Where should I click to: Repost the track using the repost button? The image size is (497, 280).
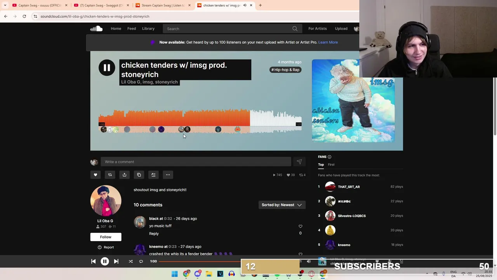110,175
